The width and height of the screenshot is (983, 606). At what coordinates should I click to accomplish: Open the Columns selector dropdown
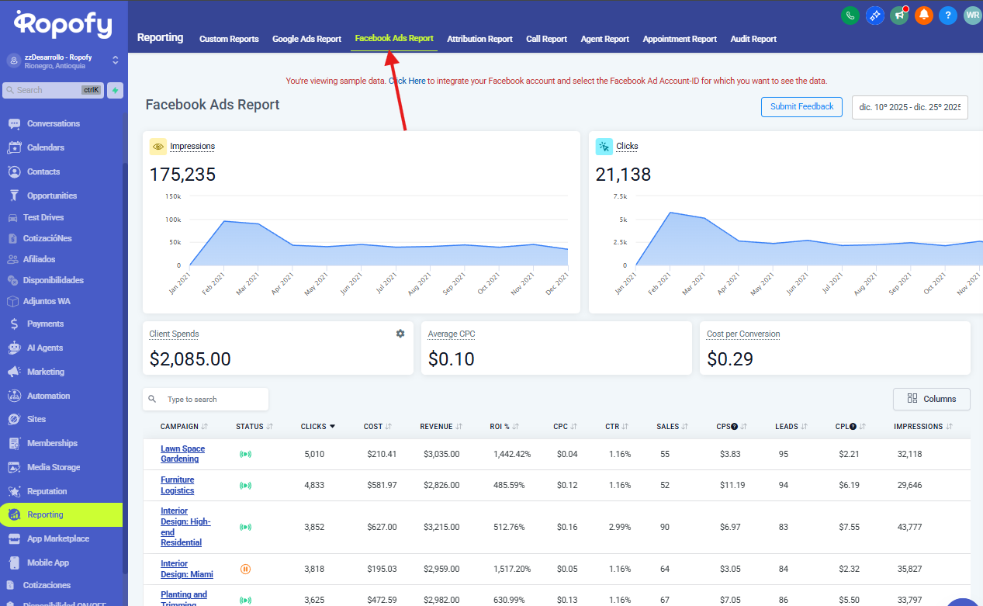pos(931,399)
